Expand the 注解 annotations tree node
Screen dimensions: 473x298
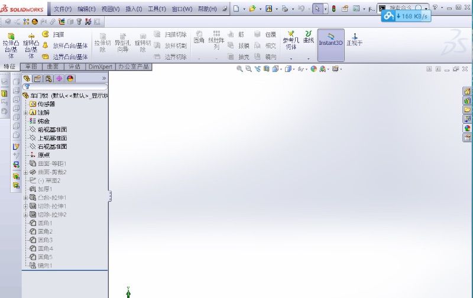[25, 113]
